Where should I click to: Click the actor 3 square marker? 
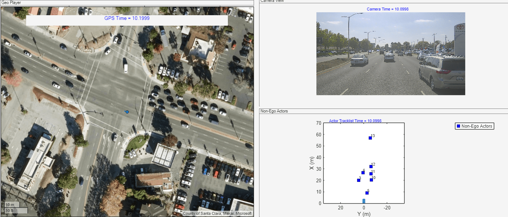359,180
